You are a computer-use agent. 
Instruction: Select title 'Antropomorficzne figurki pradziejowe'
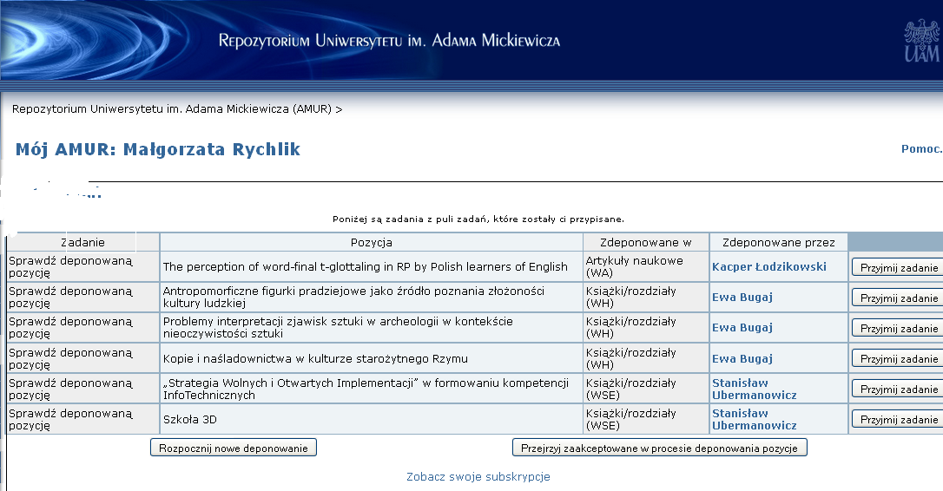click(x=353, y=297)
